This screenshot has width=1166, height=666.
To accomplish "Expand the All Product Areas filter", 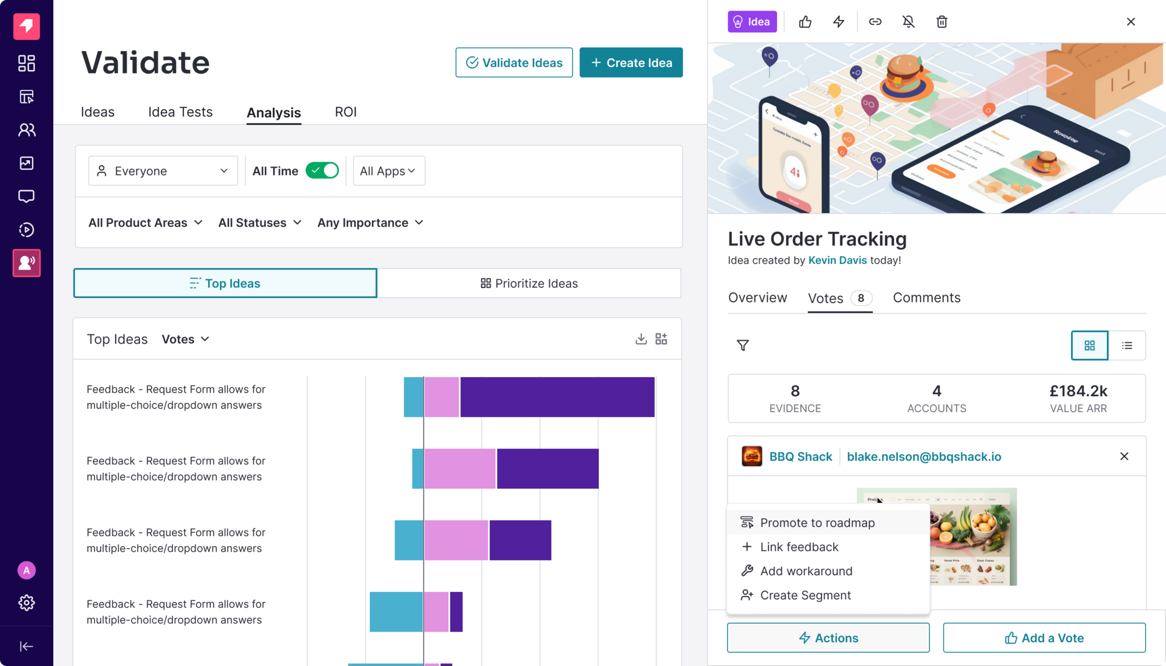I will pyautogui.click(x=145, y=223).
